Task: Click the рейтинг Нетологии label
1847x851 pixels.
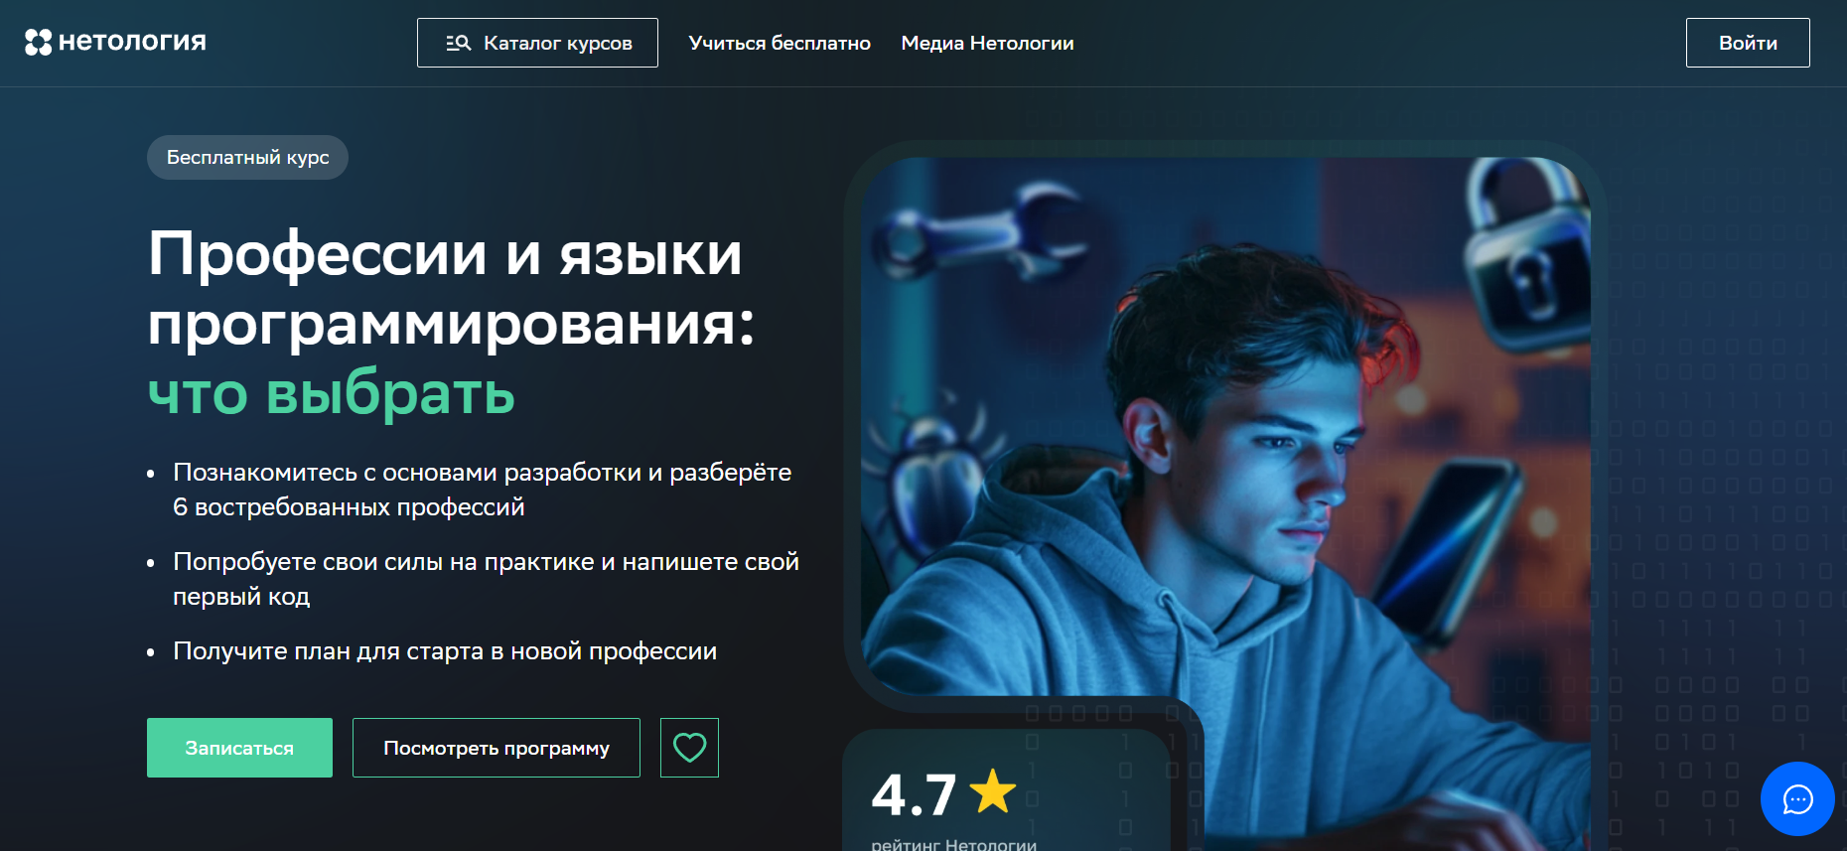Action: pyautogui.click(x=953, y=844)
